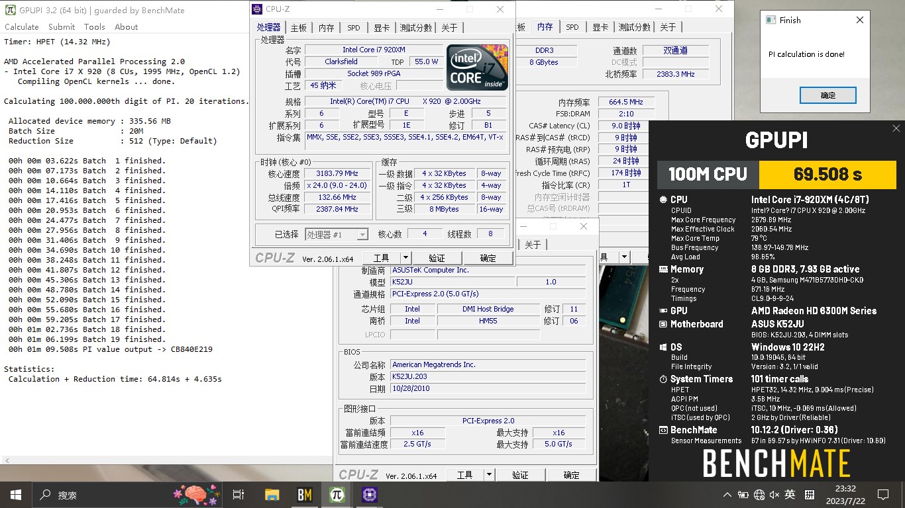Screen dimensions: 905x508
Task: Switch to GPUPI pi taskbar icon
Action: [337, 495]
